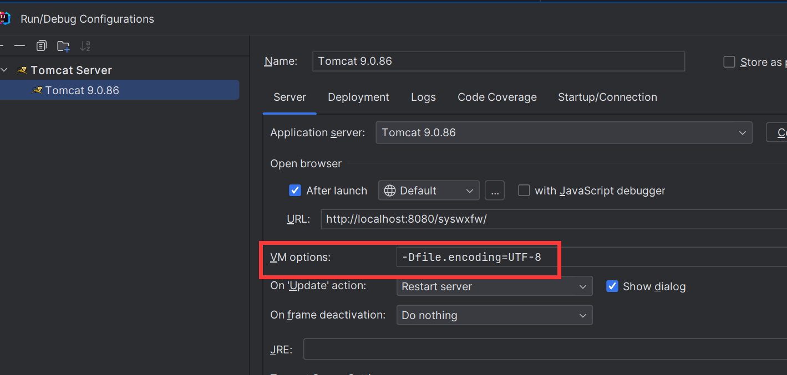Click the Sort Configurations alphabetically icon

[85, 46]
